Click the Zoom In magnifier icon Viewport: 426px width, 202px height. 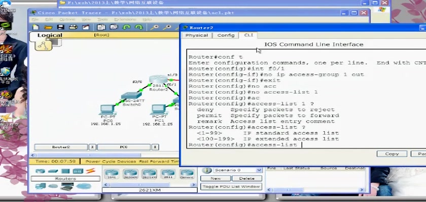tap(154, 27)
